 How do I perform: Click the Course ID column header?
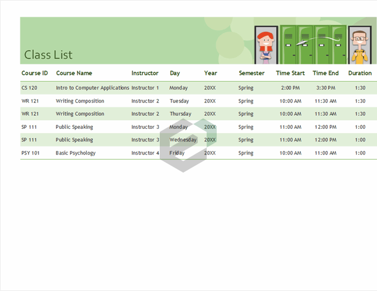click(35, 73)
